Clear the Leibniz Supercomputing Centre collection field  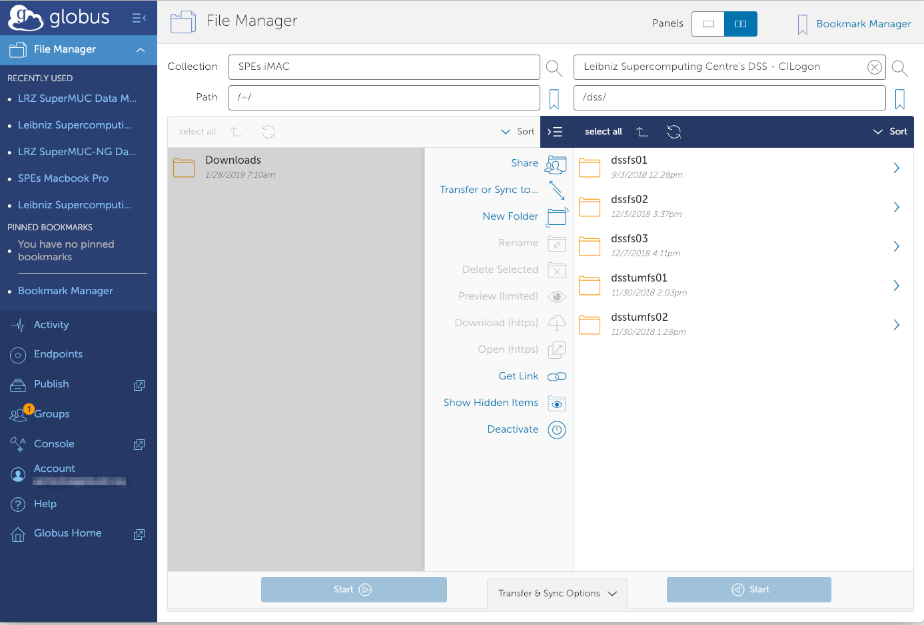(874, 67)
